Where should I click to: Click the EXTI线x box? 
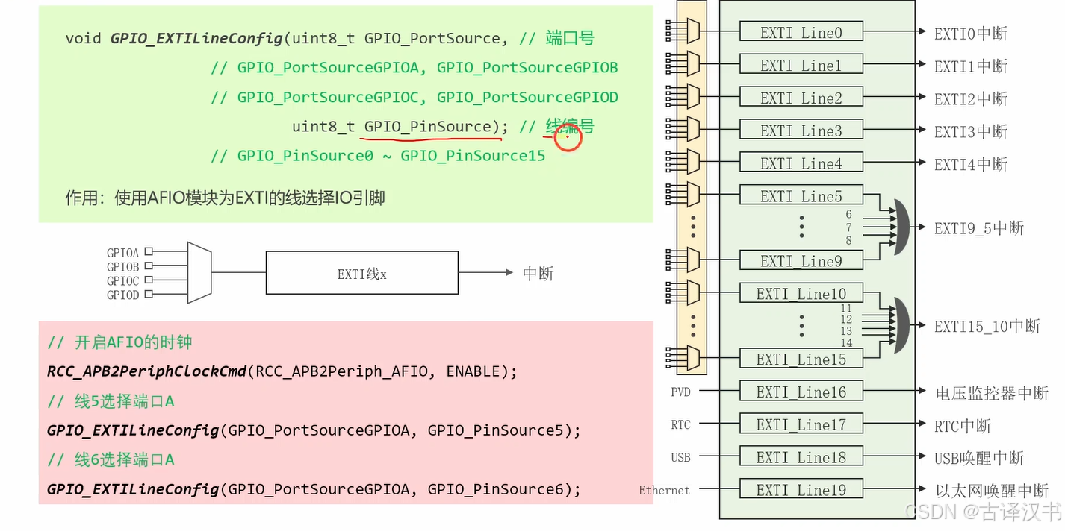click(x=362, y=272)
